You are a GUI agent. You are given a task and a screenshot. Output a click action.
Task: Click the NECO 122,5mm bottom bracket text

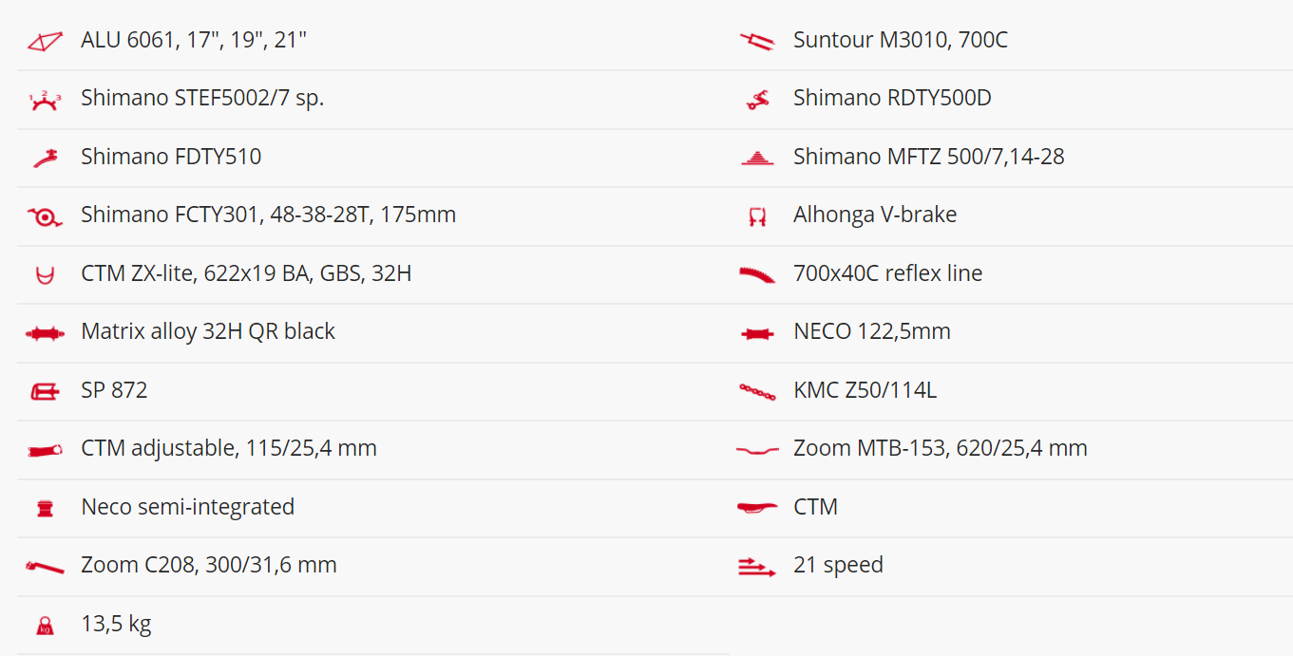[x=872, y=331]
